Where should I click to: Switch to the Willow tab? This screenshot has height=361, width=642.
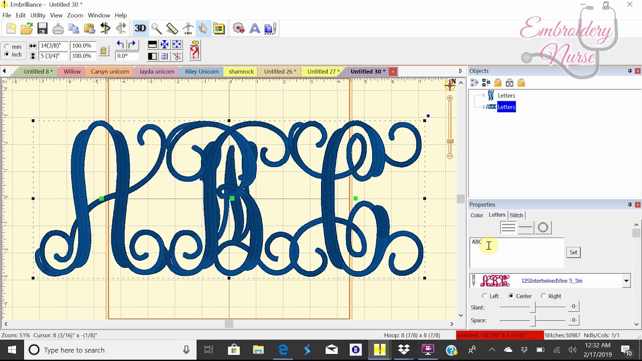coord(72,72)
